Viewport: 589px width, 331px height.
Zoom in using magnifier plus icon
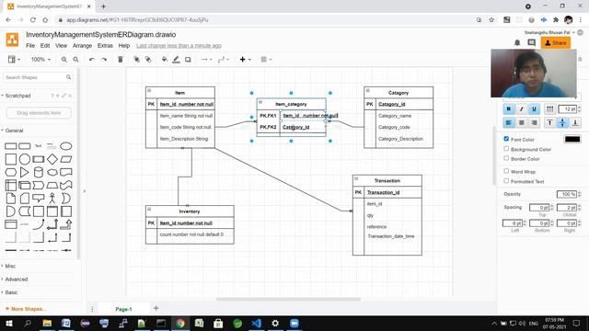64,59
